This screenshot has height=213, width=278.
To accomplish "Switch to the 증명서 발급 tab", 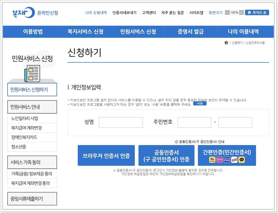I will click(190, 32).
